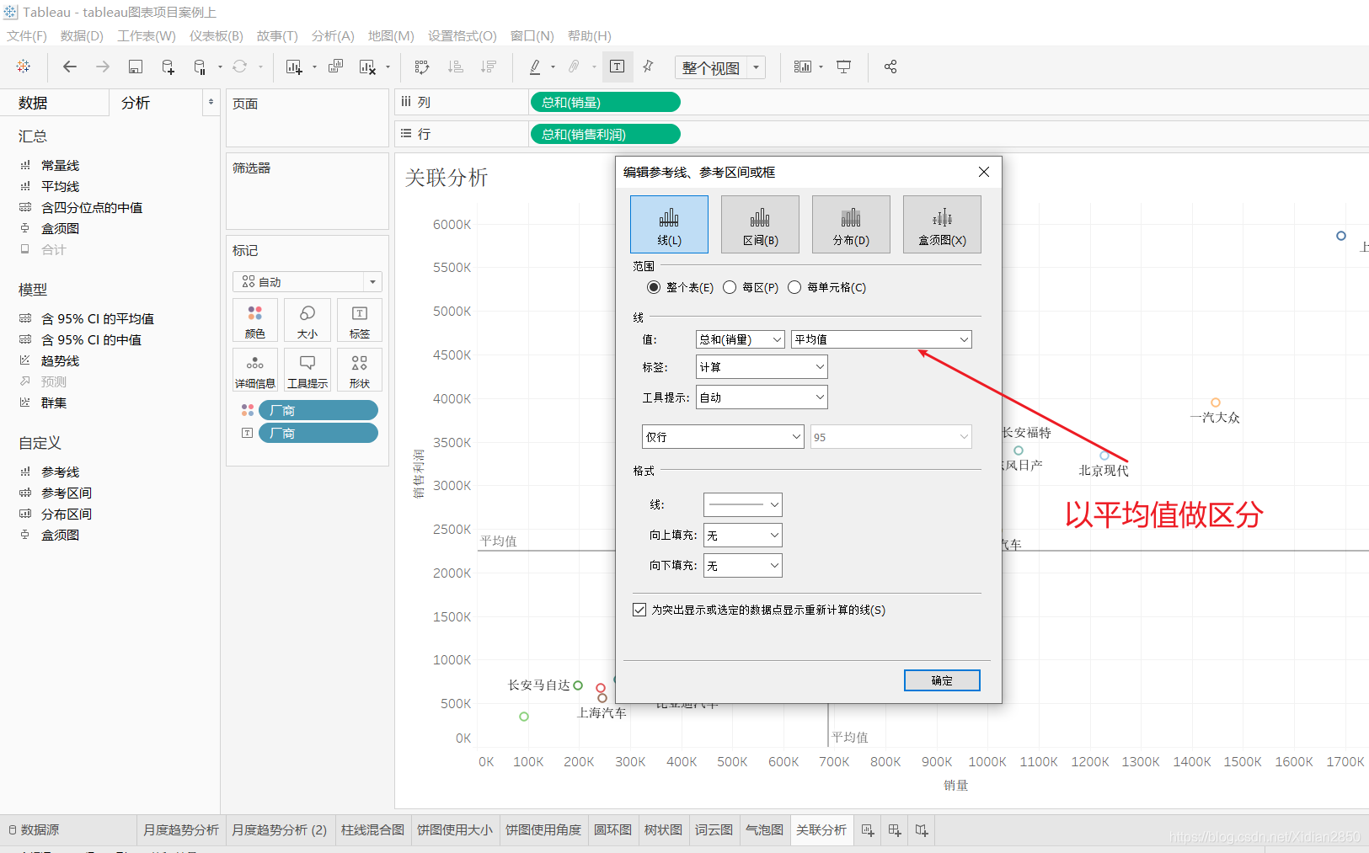Click the save icon in toolbar
This screenshot has width=1369, height=853.
pyautogui.click(x=135, y=67)
